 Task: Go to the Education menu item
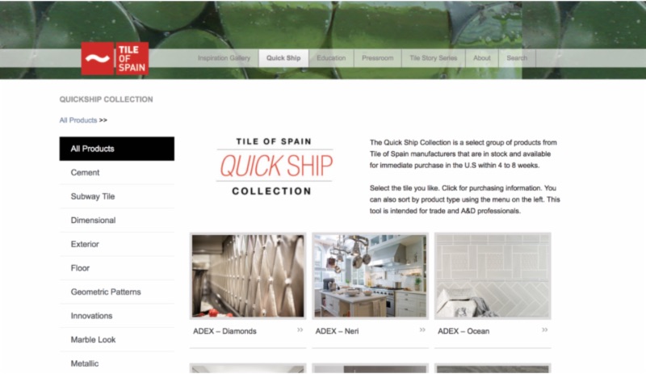point(331,58)
